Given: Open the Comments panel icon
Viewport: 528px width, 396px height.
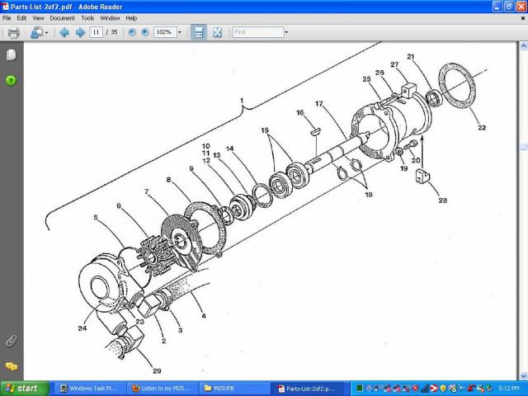Looking at the screenshot, I should (x=11, y=366).
